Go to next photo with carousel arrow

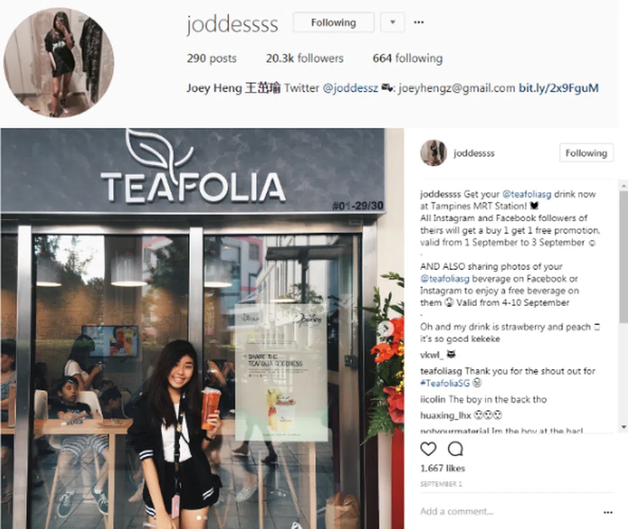pyautogui.click(x=385, y=329)
